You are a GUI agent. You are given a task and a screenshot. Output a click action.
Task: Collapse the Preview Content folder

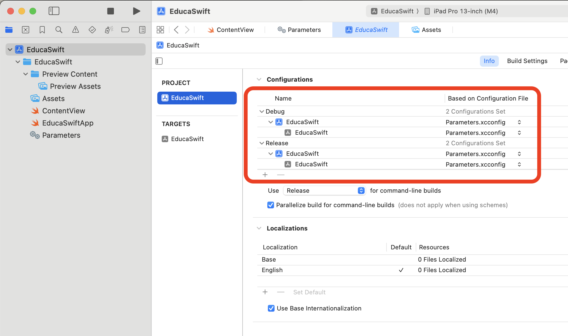26,74
